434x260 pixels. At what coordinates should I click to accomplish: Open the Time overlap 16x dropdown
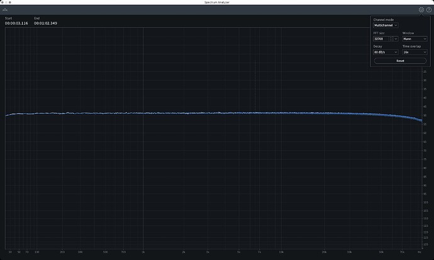click(415, 52)
